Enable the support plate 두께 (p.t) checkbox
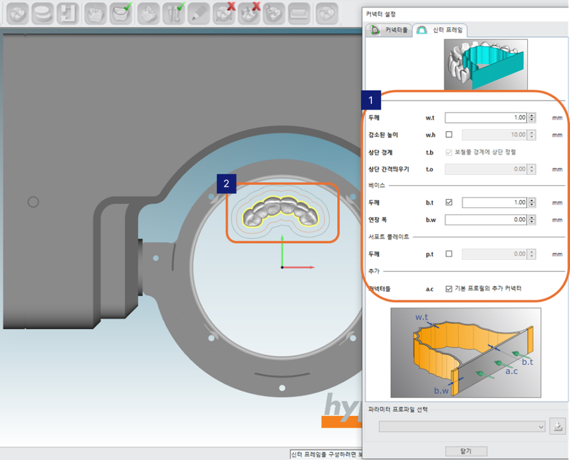The width and height of the screenshot is (570, 460). tap(449, 254)
